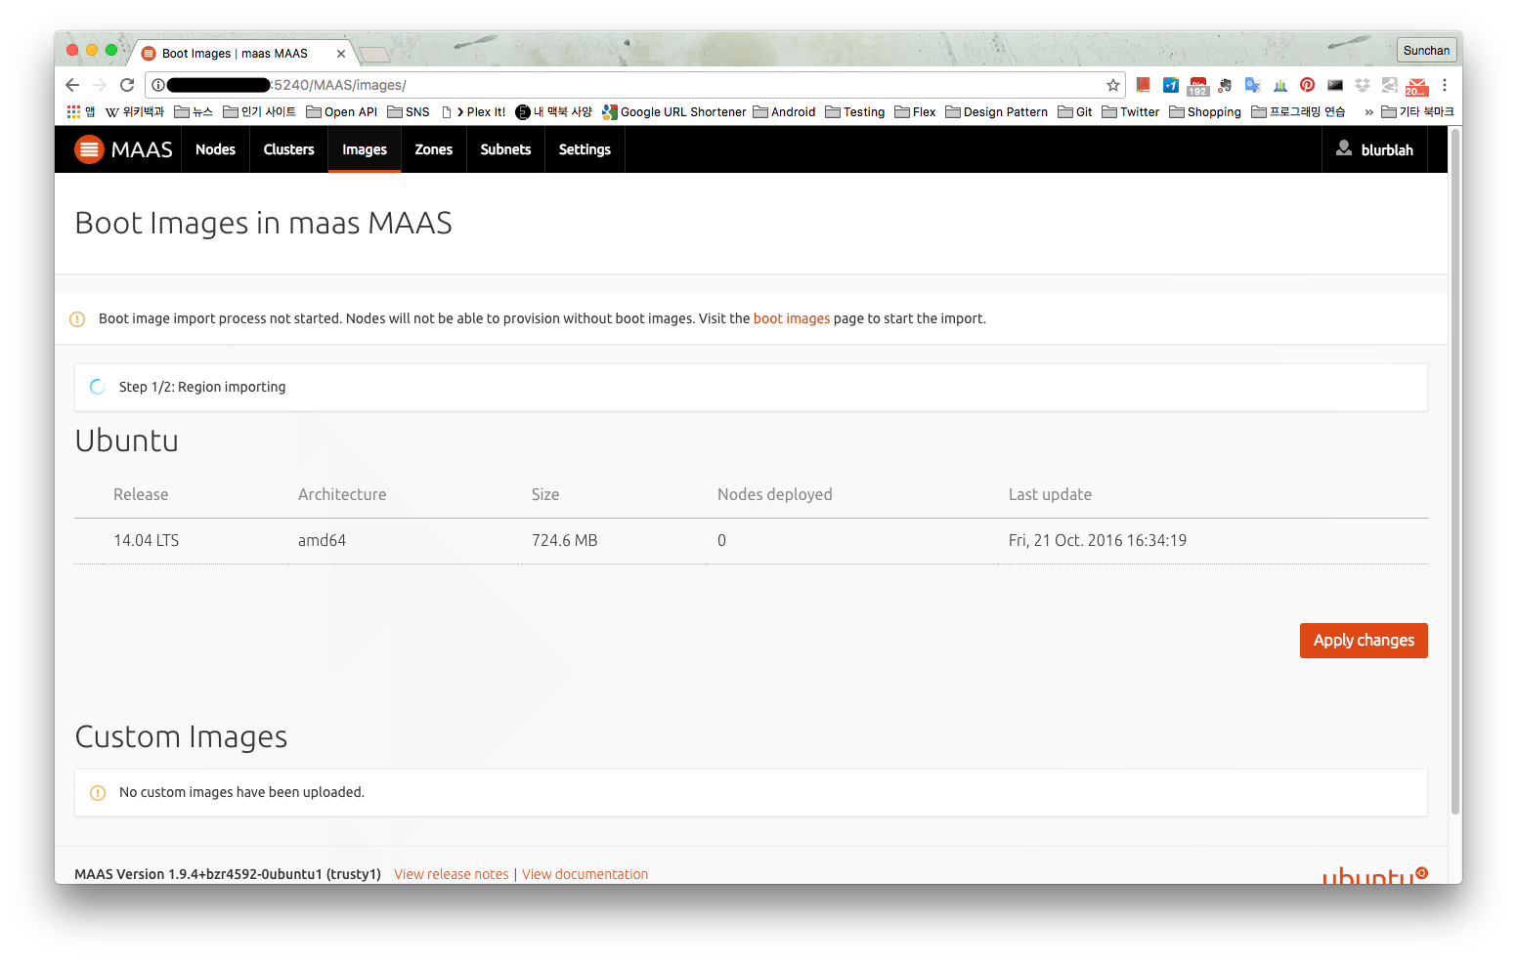Click the spinner icon for Region importing
The height and width of the screenshot is (962, 1517).
click(98, 387)
